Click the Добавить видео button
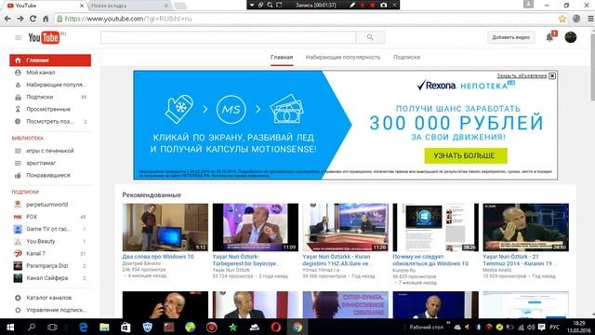 510,37
